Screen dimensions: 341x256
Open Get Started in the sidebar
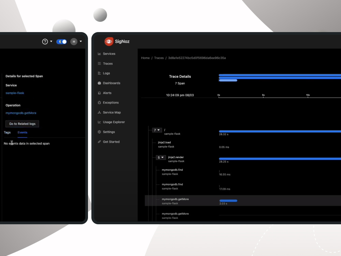(111, 142)
